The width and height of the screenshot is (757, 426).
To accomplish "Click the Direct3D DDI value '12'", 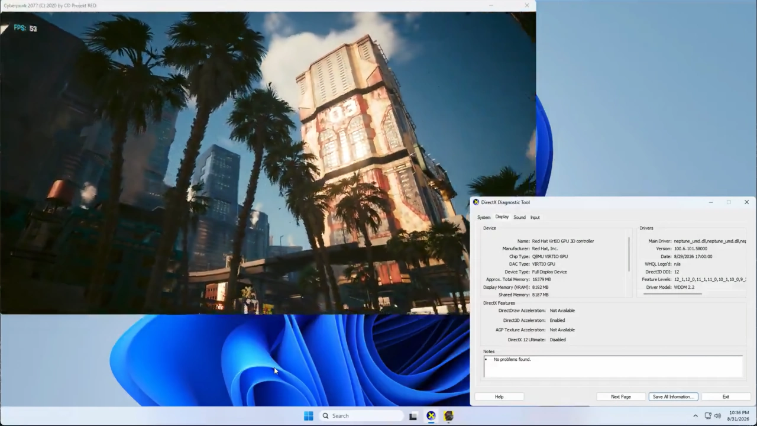I will click(677, 272).
